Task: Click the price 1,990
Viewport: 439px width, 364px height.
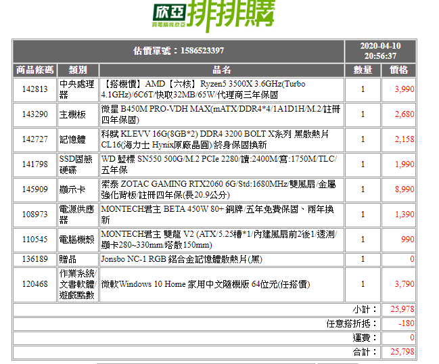Action: (405, 164)
